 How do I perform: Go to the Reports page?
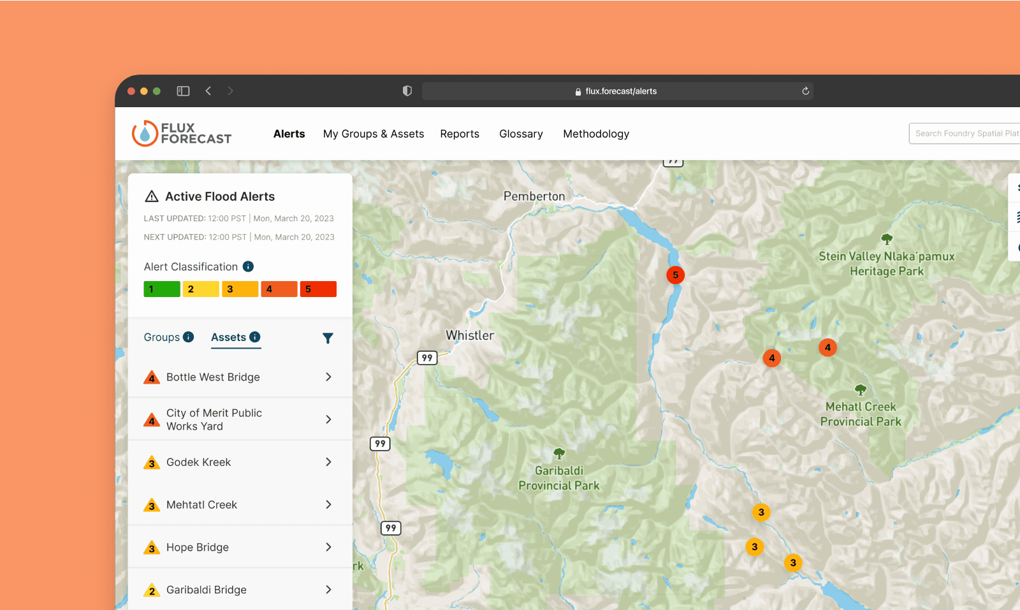tap(460, 134)
